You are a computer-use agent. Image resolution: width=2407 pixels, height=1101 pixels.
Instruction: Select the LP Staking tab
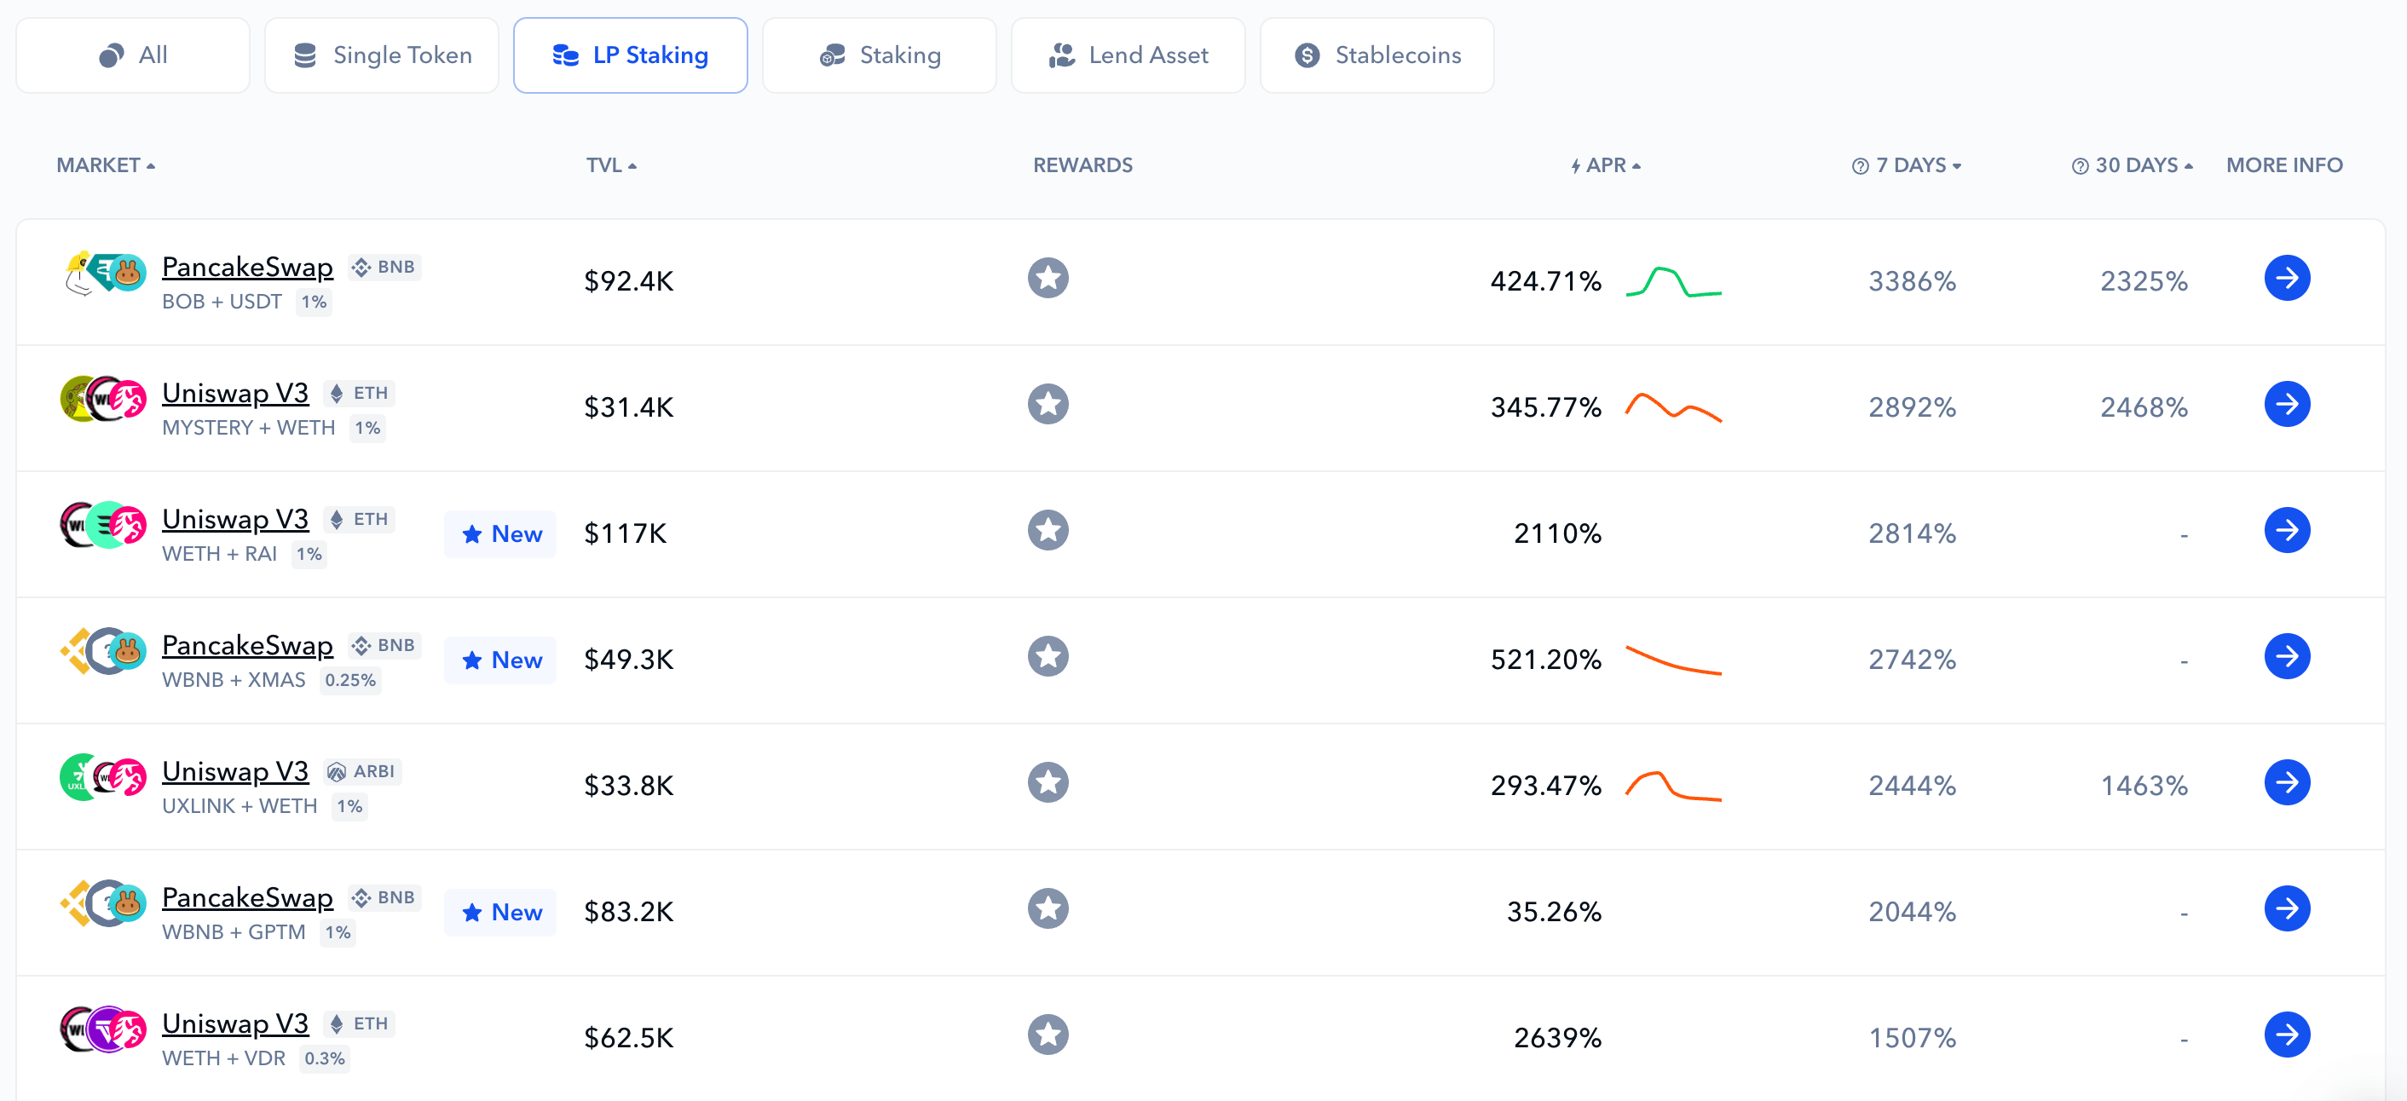[x=630, y=55]
